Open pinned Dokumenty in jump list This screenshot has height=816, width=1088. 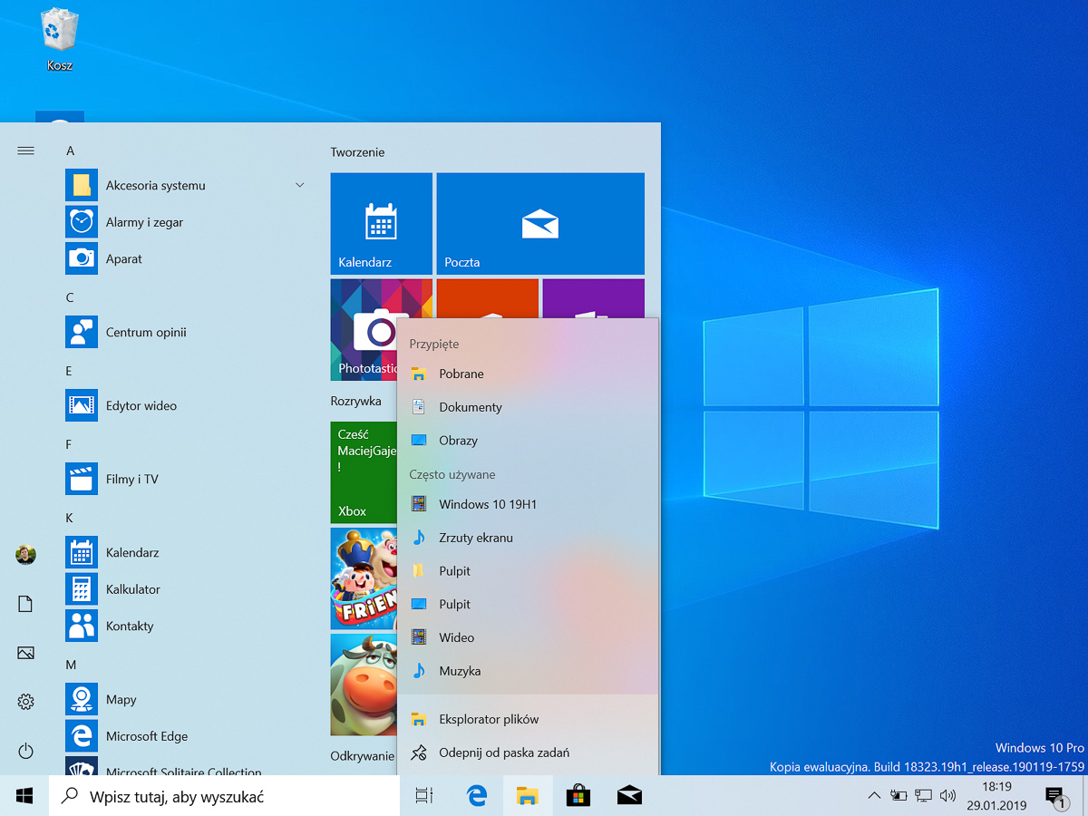point(528,407)
